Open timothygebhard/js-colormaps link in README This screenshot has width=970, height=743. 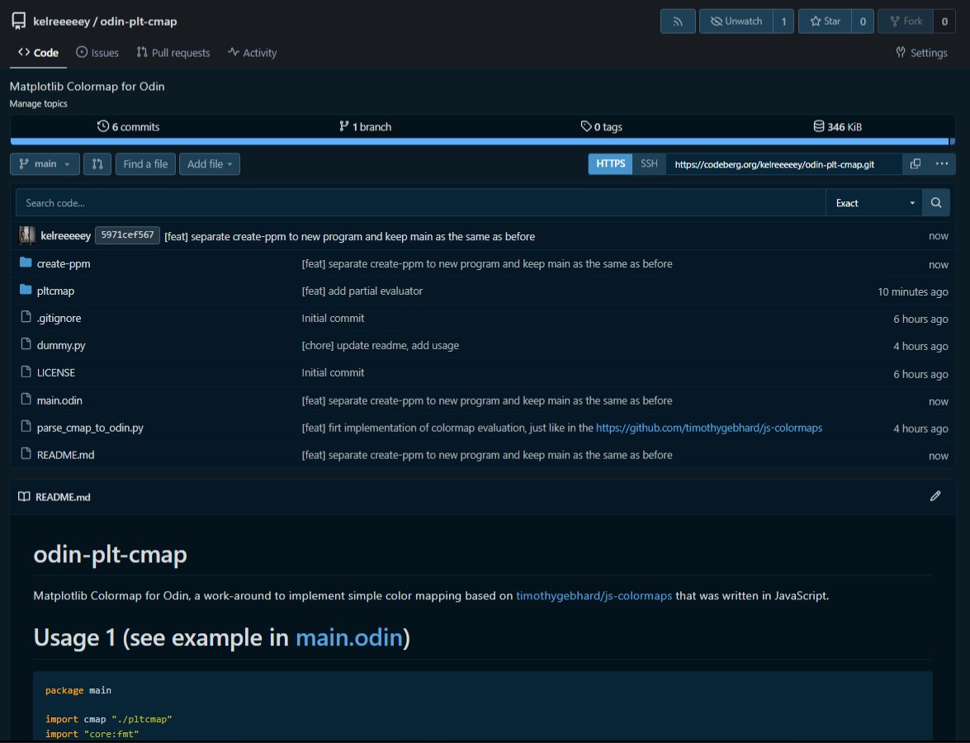pos(594,596)
